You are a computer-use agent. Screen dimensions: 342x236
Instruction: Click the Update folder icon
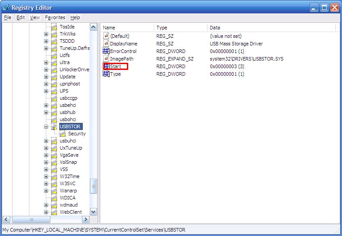pyautogui.click(x=54, y=77)
